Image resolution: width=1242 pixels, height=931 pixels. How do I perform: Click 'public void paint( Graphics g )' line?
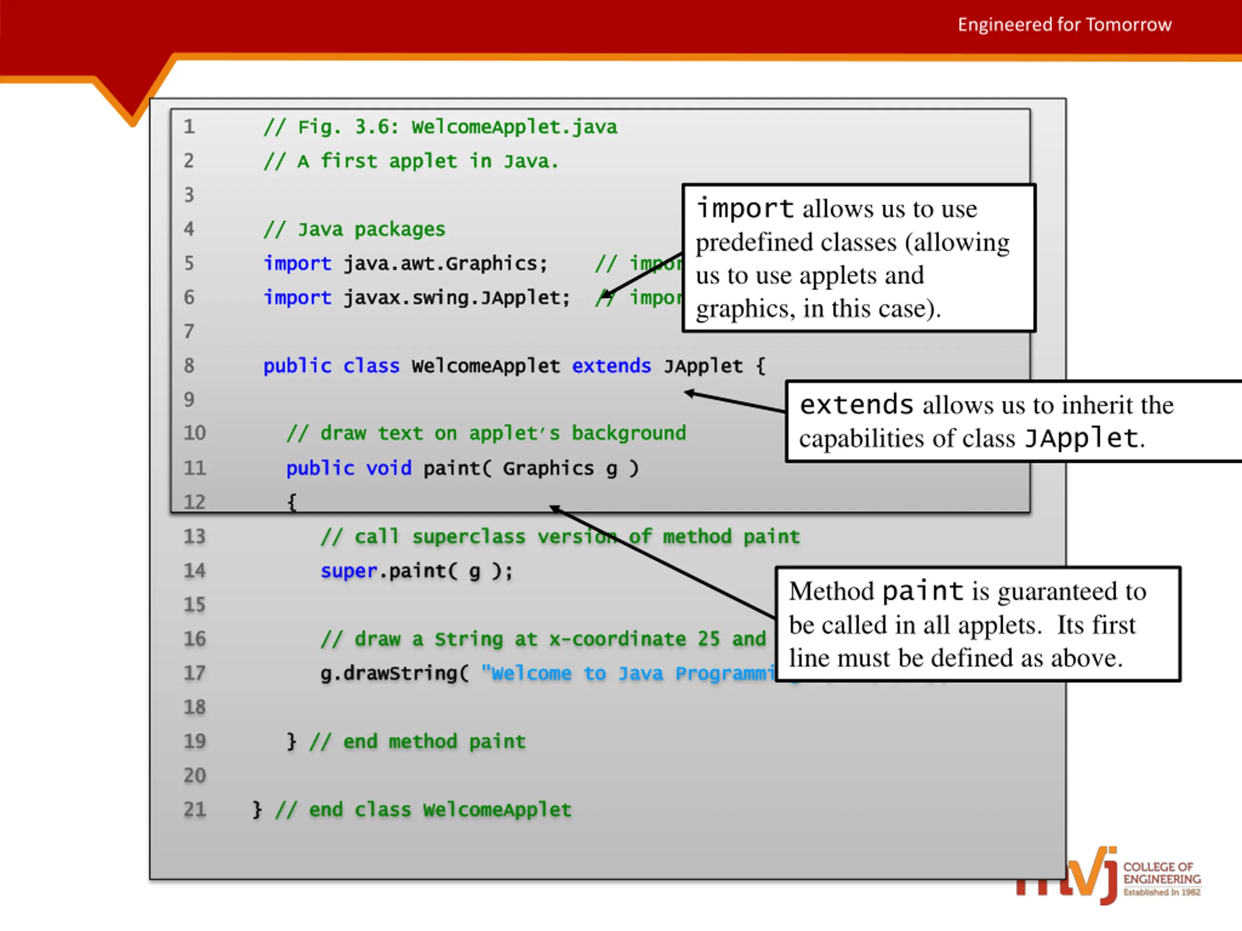(x=463, y=468)
